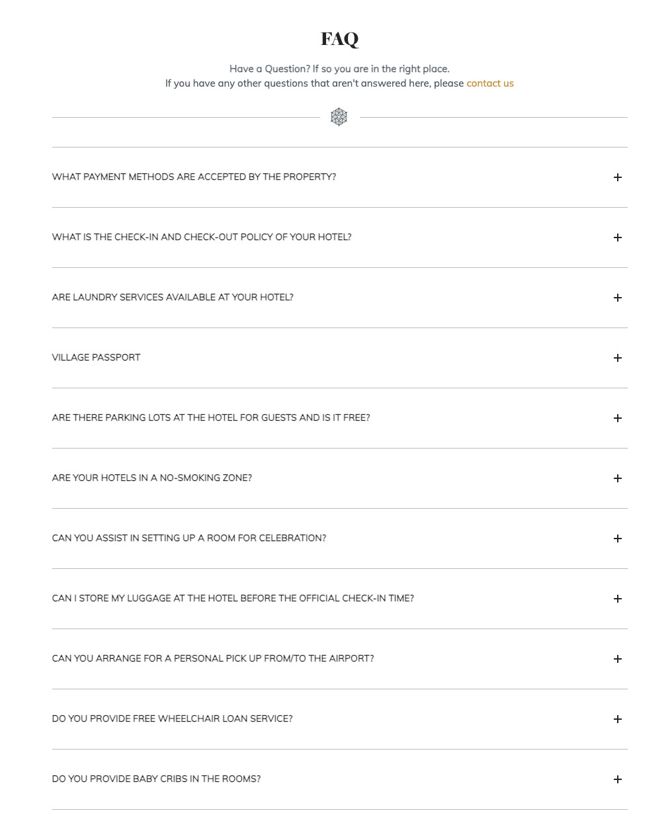Viewport: 672px width, 821px height.
Task: Click plus icon for wheelchair loan service
Action: 617,719
